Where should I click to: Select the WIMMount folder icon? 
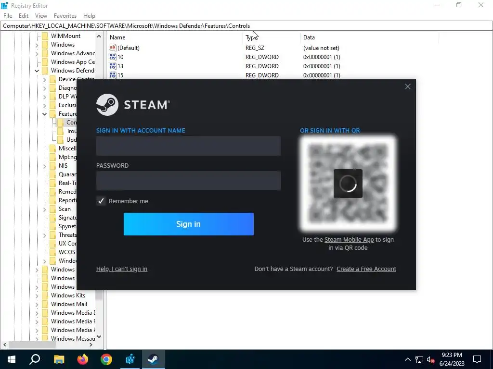(45, 36)
